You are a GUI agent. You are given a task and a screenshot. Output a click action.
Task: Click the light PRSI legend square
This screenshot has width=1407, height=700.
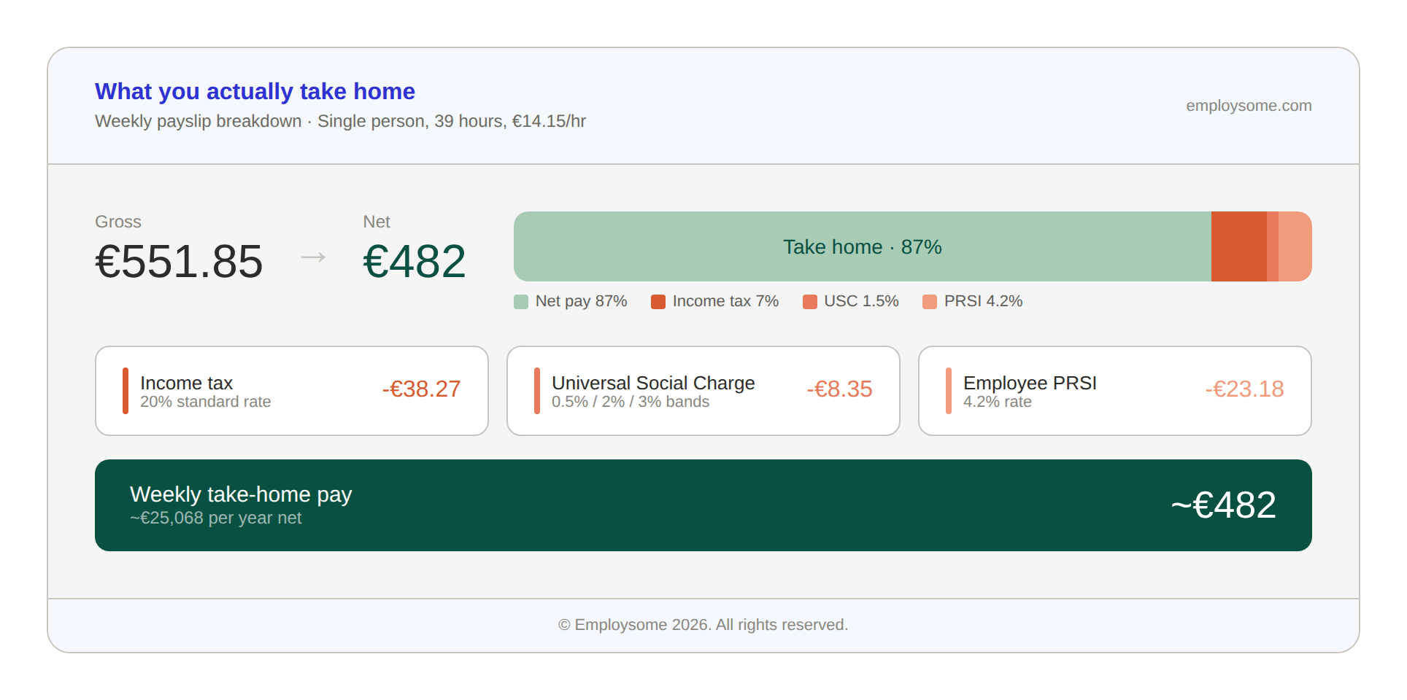coord(930,300)
